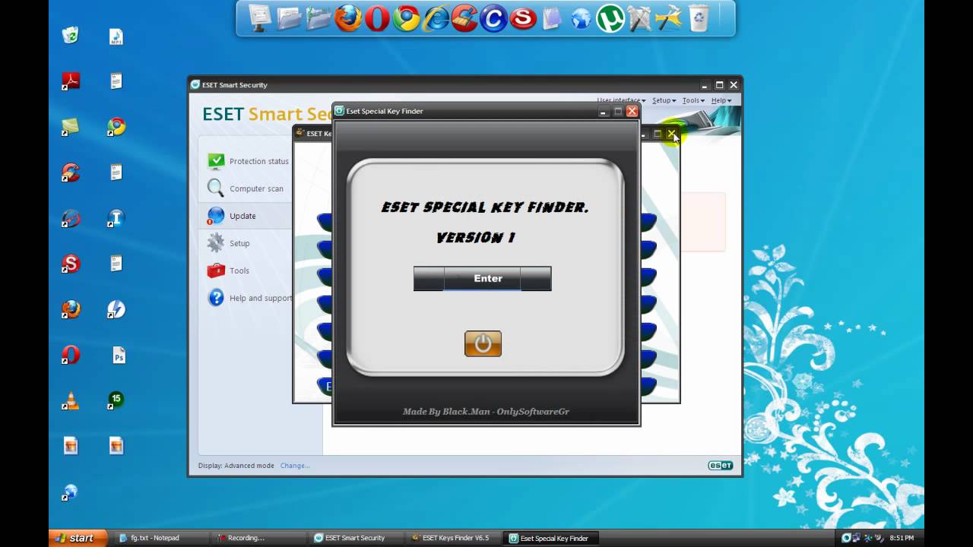Open the notepad icon in the dock
973x547 pixels.
pyautogui.click(x=552, y=17)
